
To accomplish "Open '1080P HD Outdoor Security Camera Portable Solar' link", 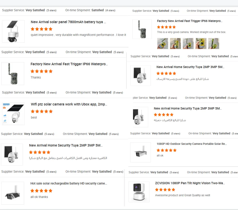I will [x=192, y=144].
